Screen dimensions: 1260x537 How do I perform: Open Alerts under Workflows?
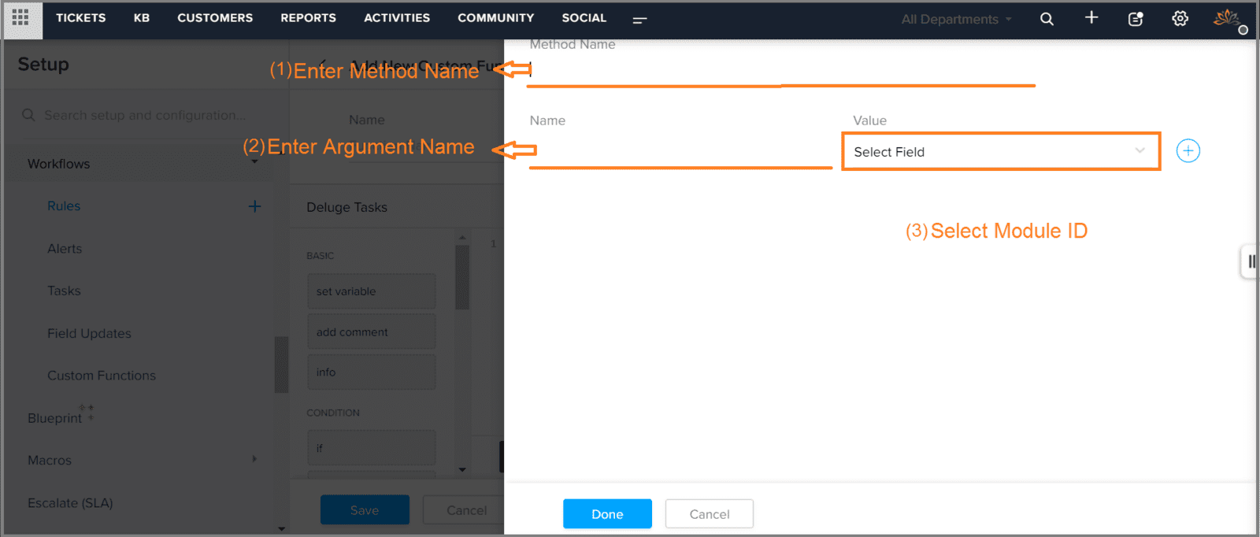65,248
